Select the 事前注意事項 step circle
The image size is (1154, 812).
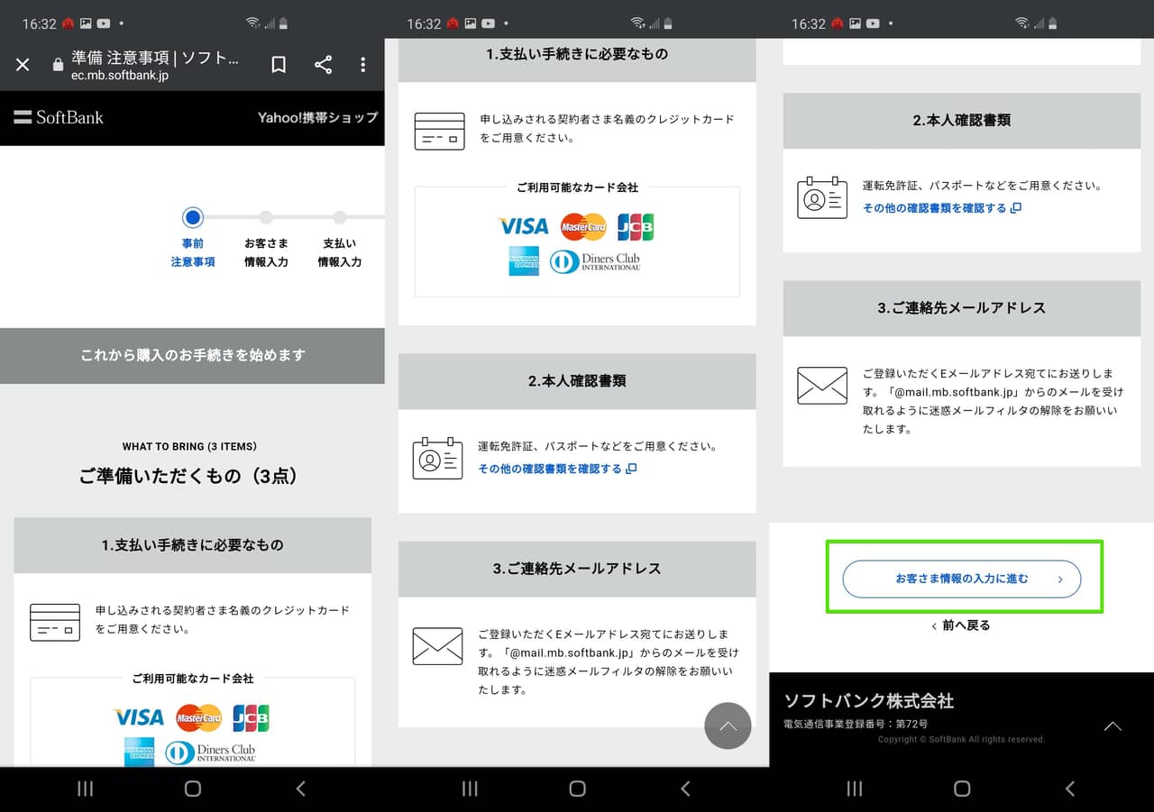[x=192, y=217]
